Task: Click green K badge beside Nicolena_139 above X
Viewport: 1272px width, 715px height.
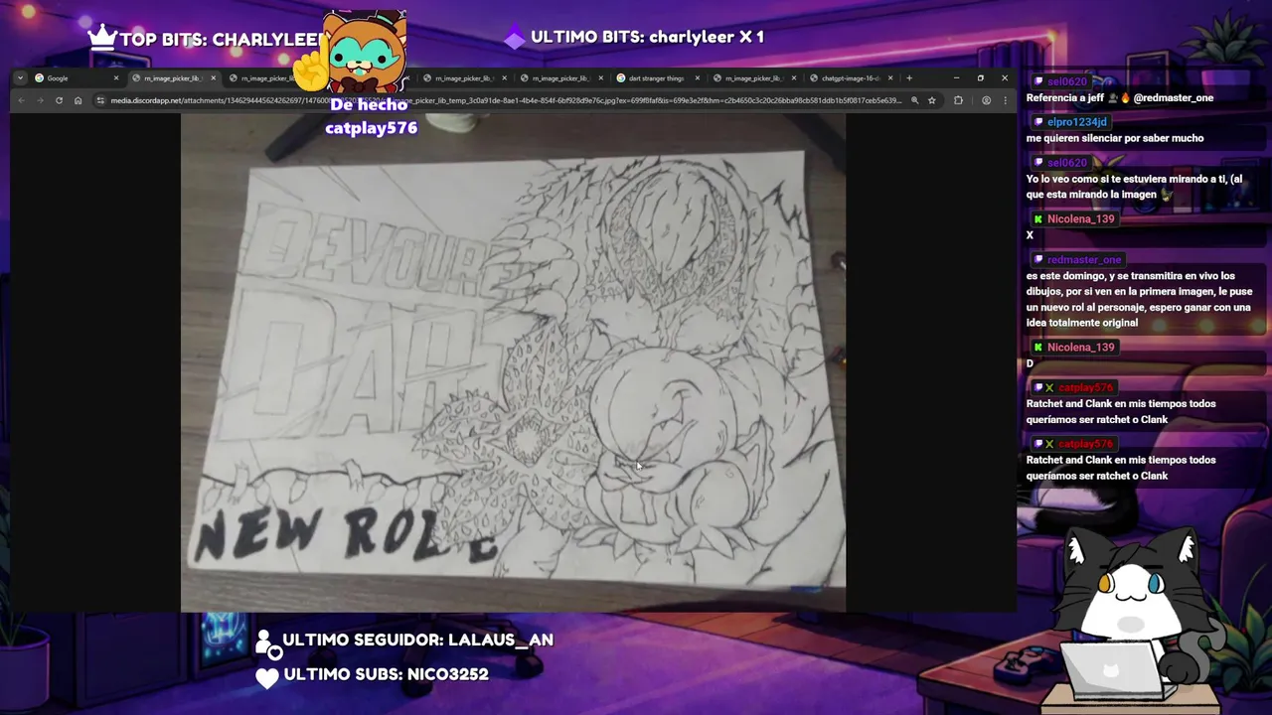Action: [x=1038, y=219]
